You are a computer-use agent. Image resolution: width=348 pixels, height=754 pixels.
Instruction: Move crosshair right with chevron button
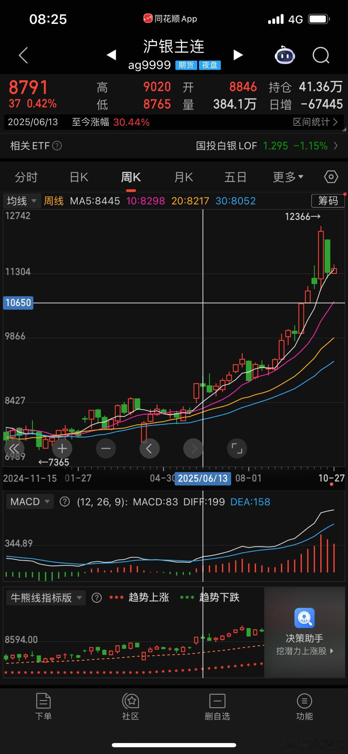click(x=193, y=448)
